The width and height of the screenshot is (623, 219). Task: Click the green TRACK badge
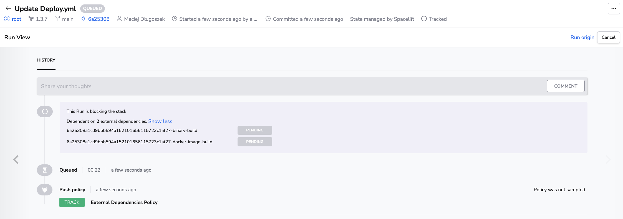tap(72, 202)
